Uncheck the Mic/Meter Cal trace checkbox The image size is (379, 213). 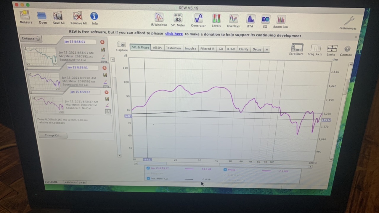click(148, 179)
